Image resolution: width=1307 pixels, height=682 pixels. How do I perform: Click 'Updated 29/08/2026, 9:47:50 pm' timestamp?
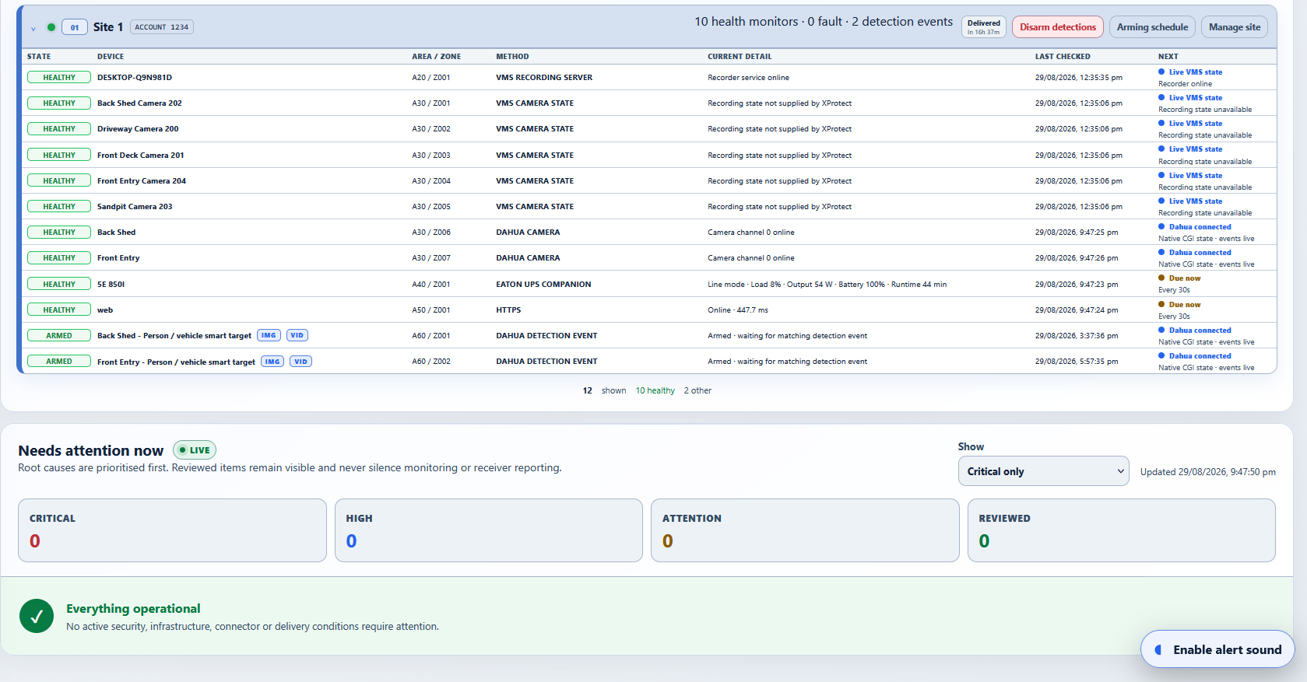click(1208, 472)
